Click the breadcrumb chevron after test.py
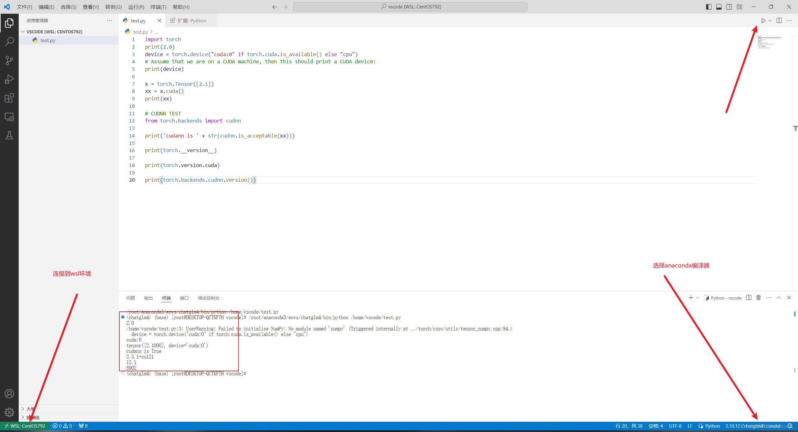Viewport: 798px width, 432px height. (x=151, y=32)
